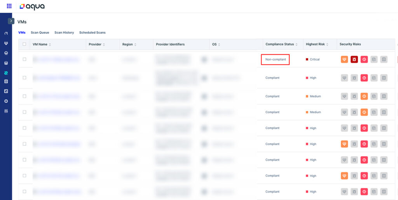The image size is (398, 200).
Task: Click the dark red bug icon in Critical row
Action: click(x=354, y=59)
